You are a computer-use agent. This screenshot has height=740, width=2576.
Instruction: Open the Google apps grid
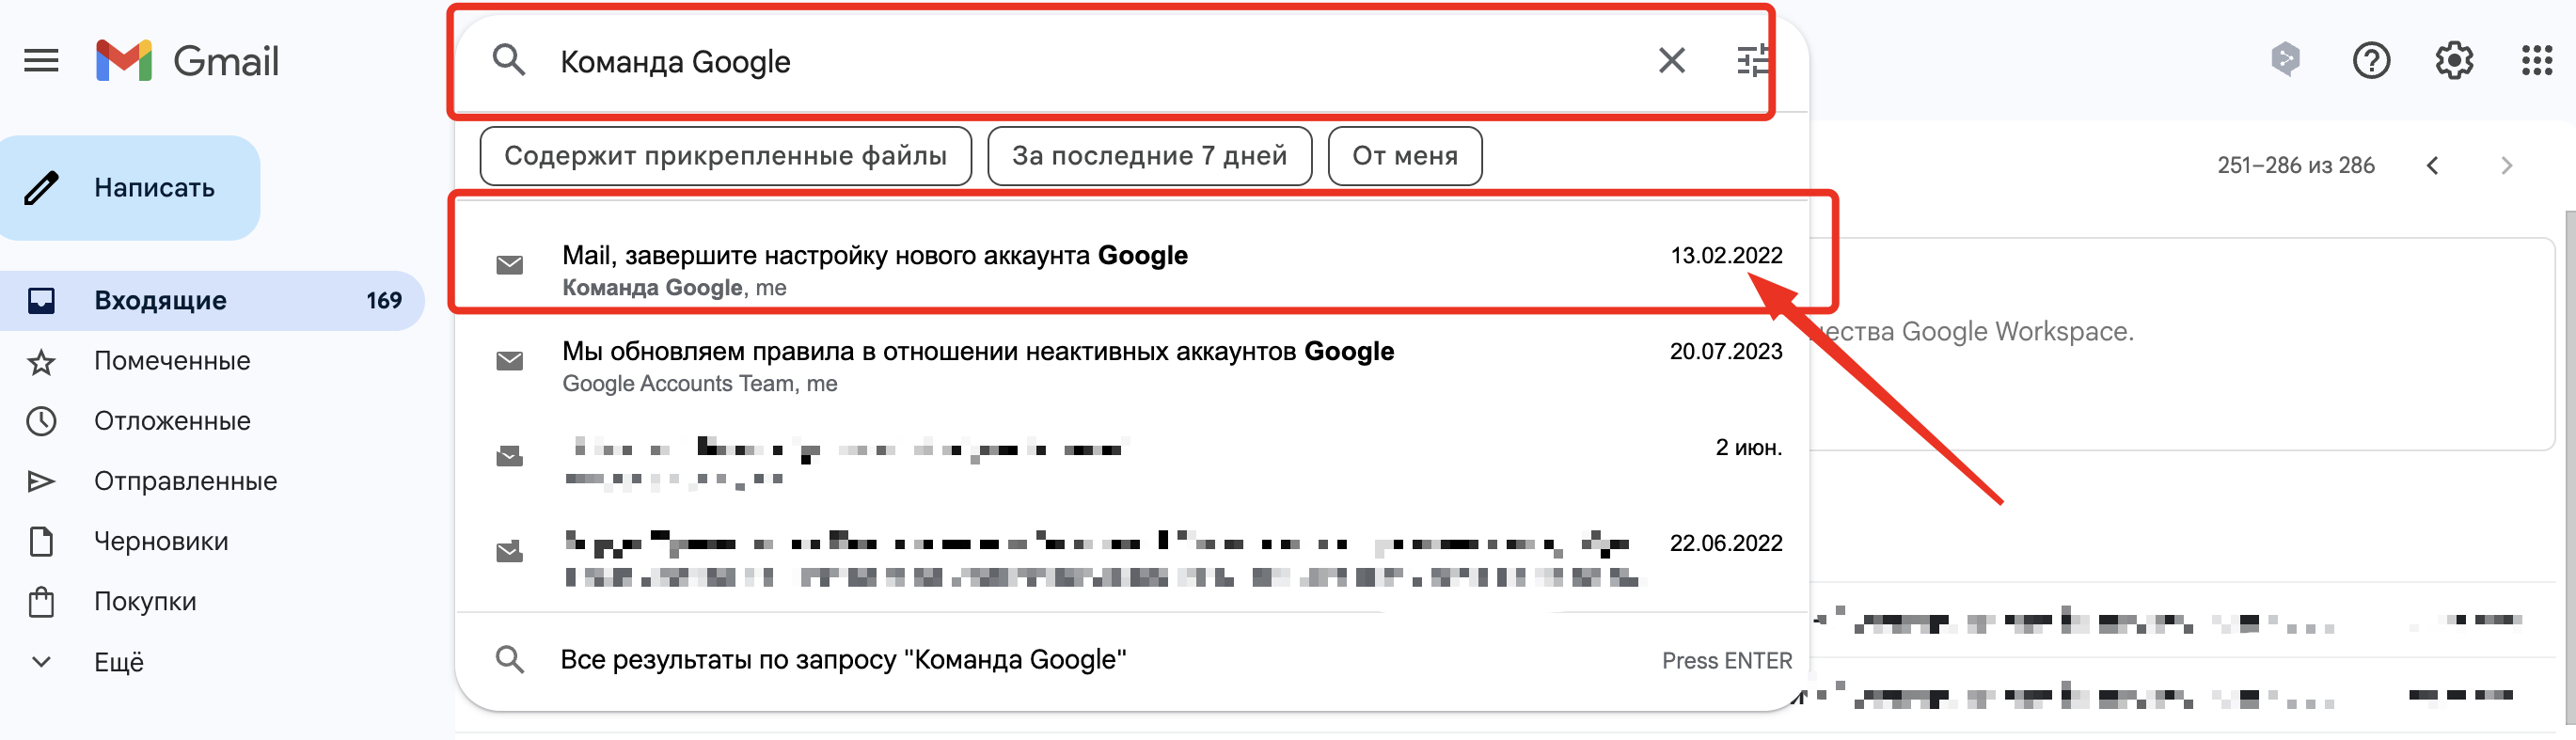pyautogui.click(x=2537, y=61)
